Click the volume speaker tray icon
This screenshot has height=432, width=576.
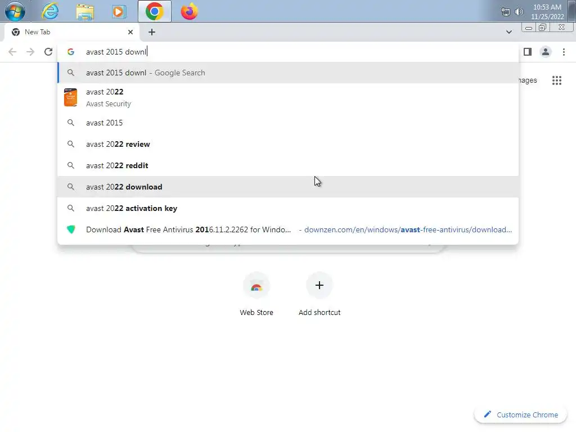click(x=519, y=12)
